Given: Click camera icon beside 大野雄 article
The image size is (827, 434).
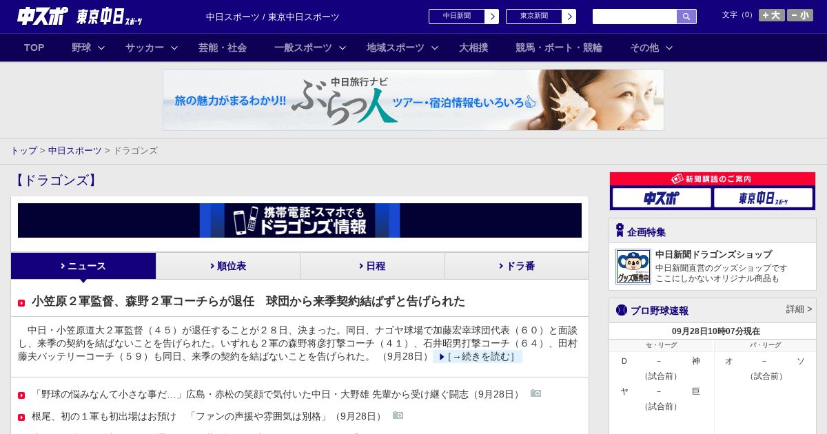Looking at the screenshot, I should click(x=535, y=393).
